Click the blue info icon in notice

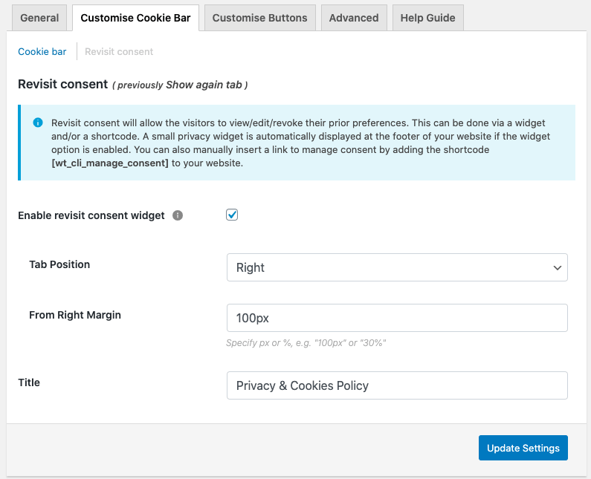click(38, 123)
